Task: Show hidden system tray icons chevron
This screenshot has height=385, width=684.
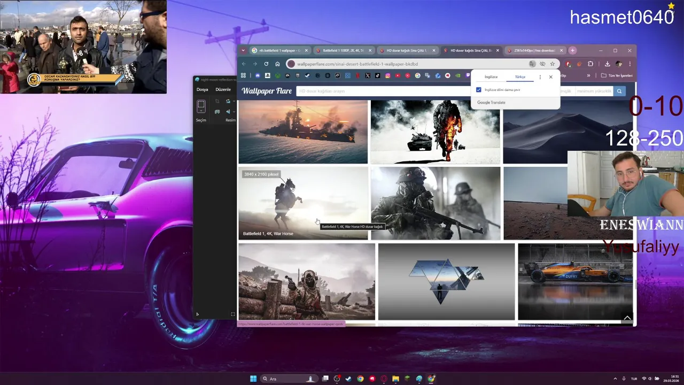Action: coord(615,379)
